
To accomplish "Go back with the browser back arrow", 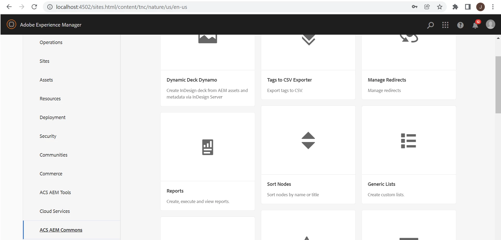I will click(x=9, y=7).
